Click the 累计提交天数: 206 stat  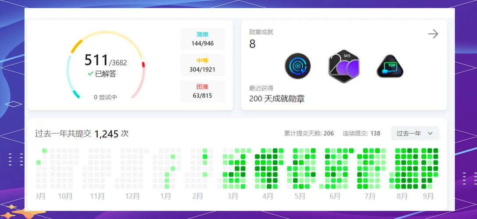coord(309,133)
